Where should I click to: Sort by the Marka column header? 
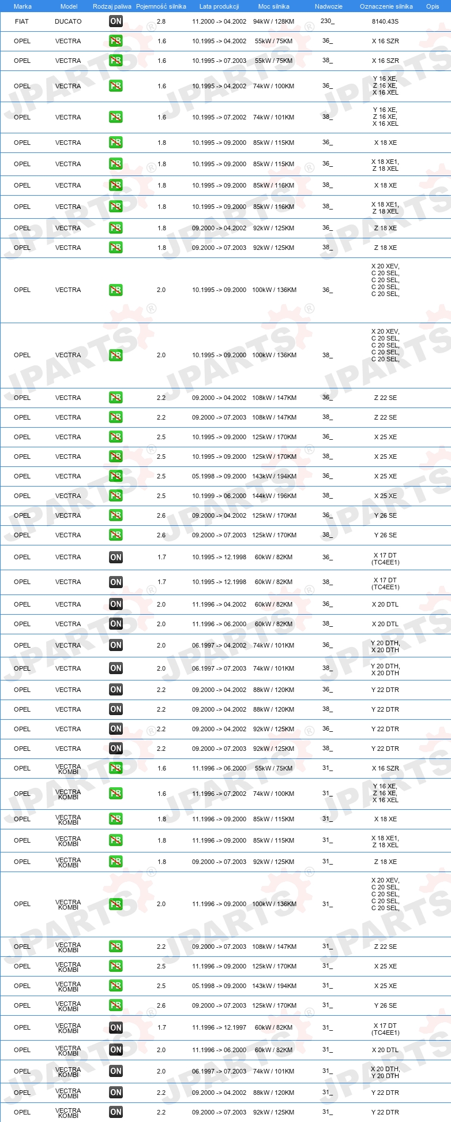coord(22,6)
